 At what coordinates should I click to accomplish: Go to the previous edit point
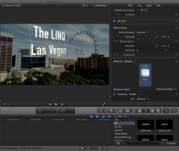point(50,104)
